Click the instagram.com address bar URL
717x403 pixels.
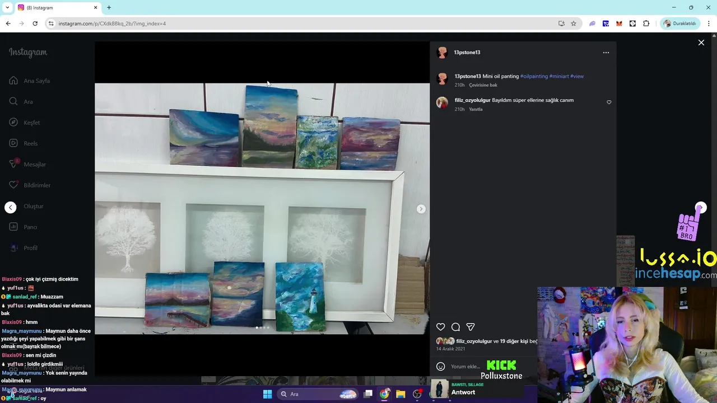tap(112, 24)
